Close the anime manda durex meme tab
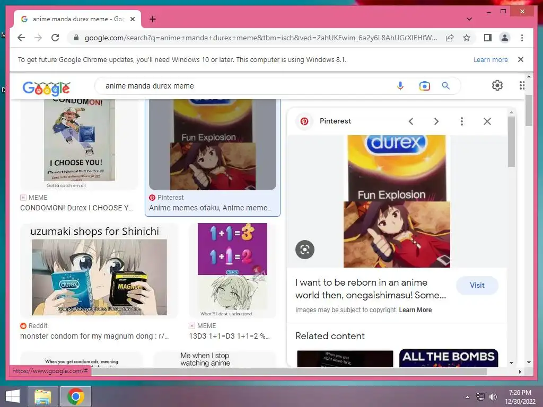Screen dimensions: 543x407 click(x=132, y=19)
